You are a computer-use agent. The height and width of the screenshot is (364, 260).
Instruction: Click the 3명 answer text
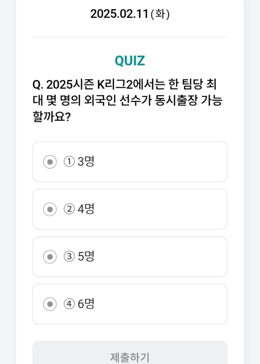click(86, 162)
